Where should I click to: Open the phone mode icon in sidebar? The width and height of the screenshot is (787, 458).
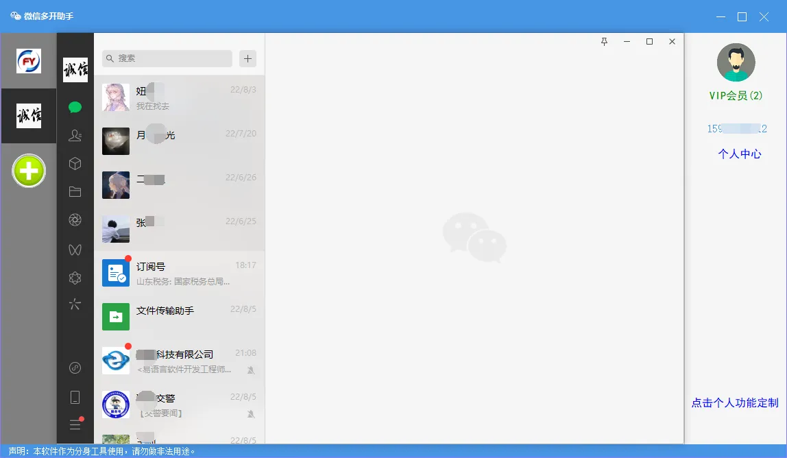click(x=75, y=396)
